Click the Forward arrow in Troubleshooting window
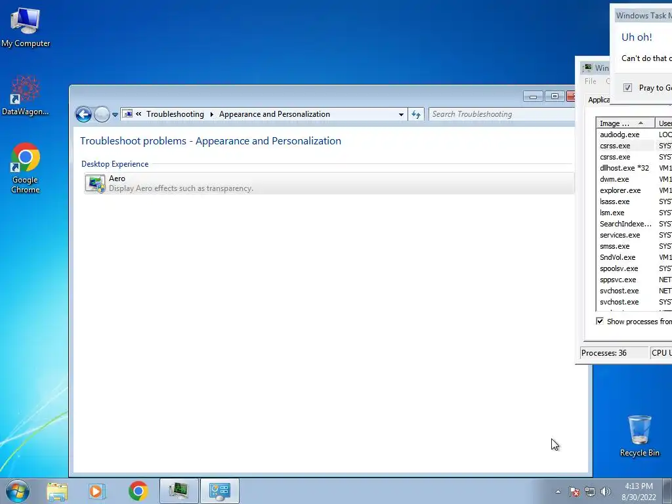 pos(102,114)
